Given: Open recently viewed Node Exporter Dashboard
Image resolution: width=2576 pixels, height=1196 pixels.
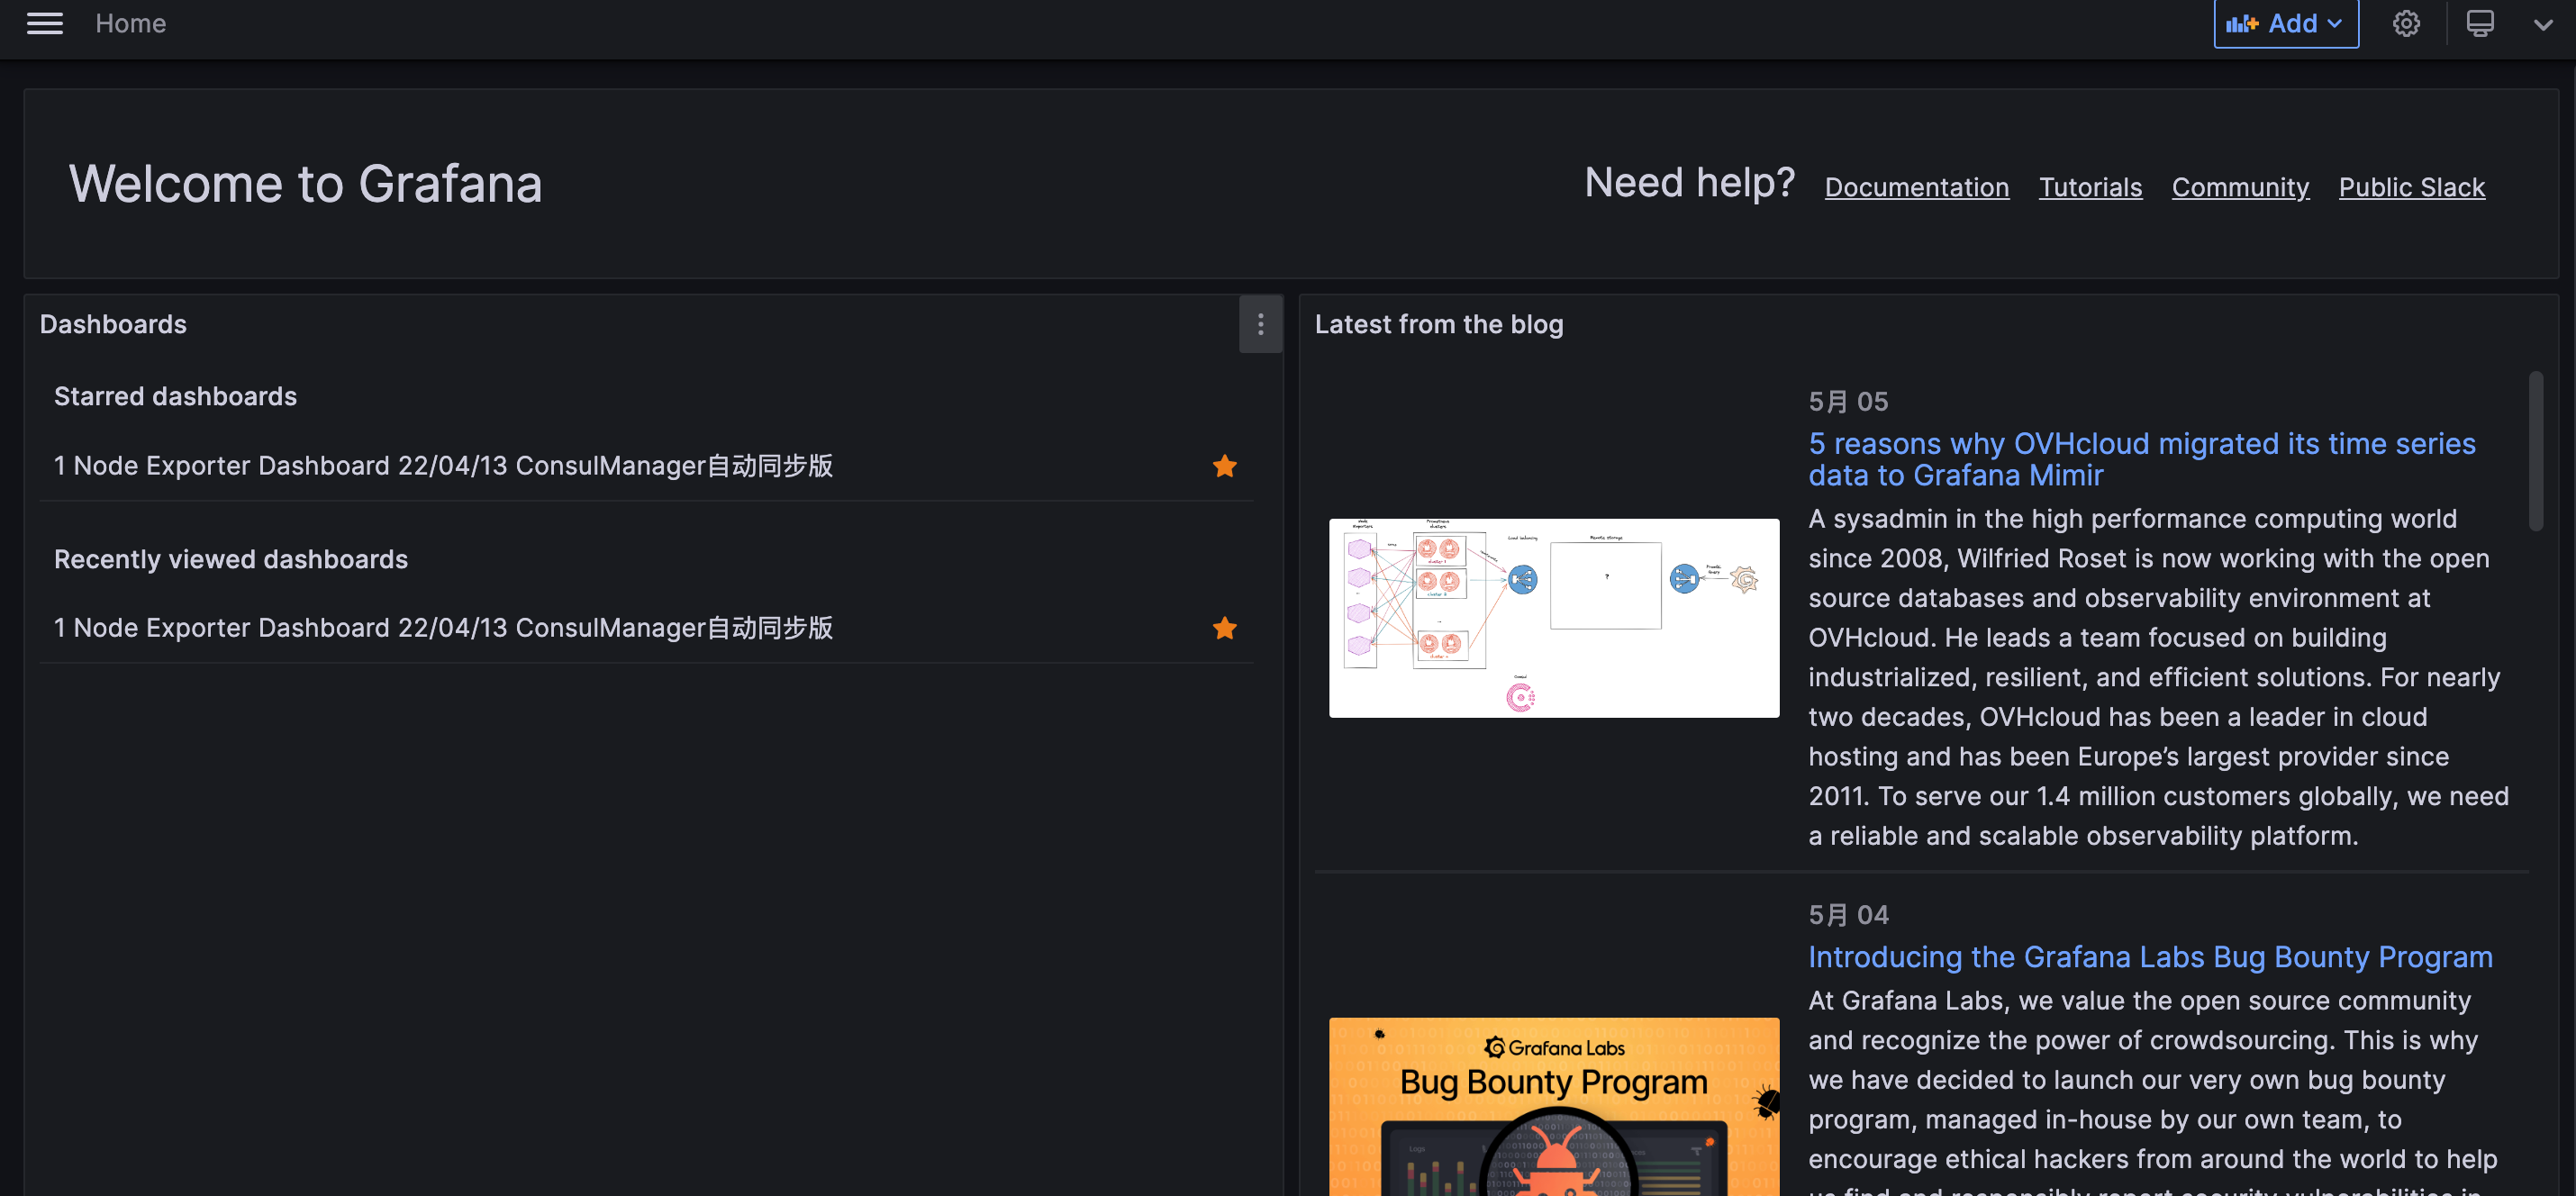Looking at the screenshot, I should (443, 628).
